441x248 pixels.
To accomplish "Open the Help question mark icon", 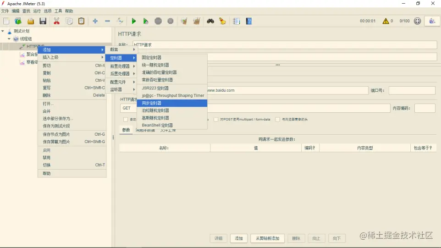I will point(249,21).
